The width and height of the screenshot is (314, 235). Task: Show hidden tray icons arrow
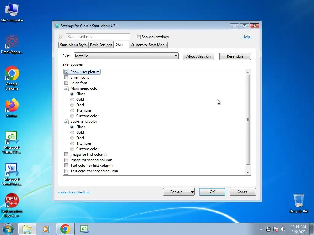[x=261, y=229]
